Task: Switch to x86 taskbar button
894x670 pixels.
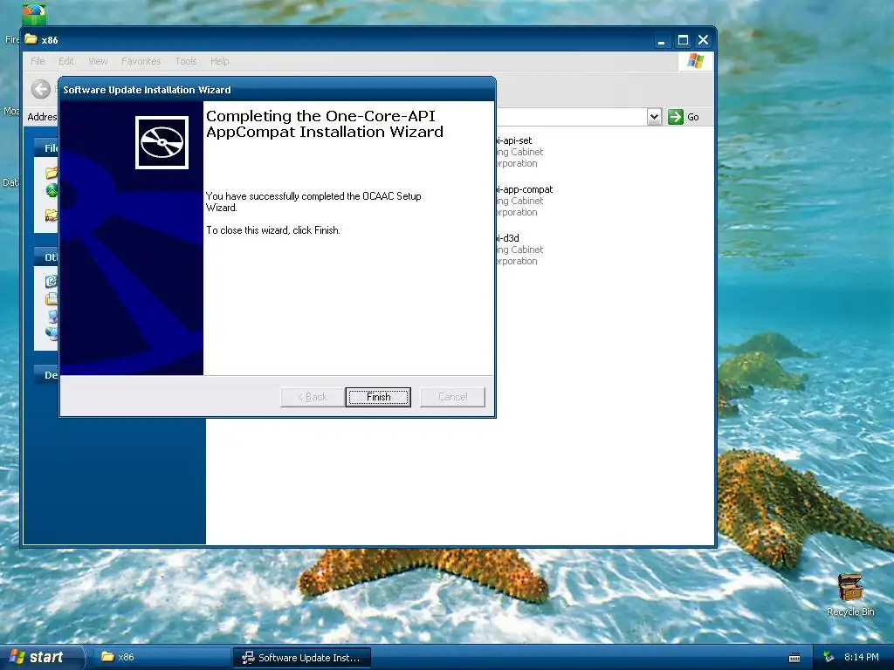Action: [x=162, y=658]
